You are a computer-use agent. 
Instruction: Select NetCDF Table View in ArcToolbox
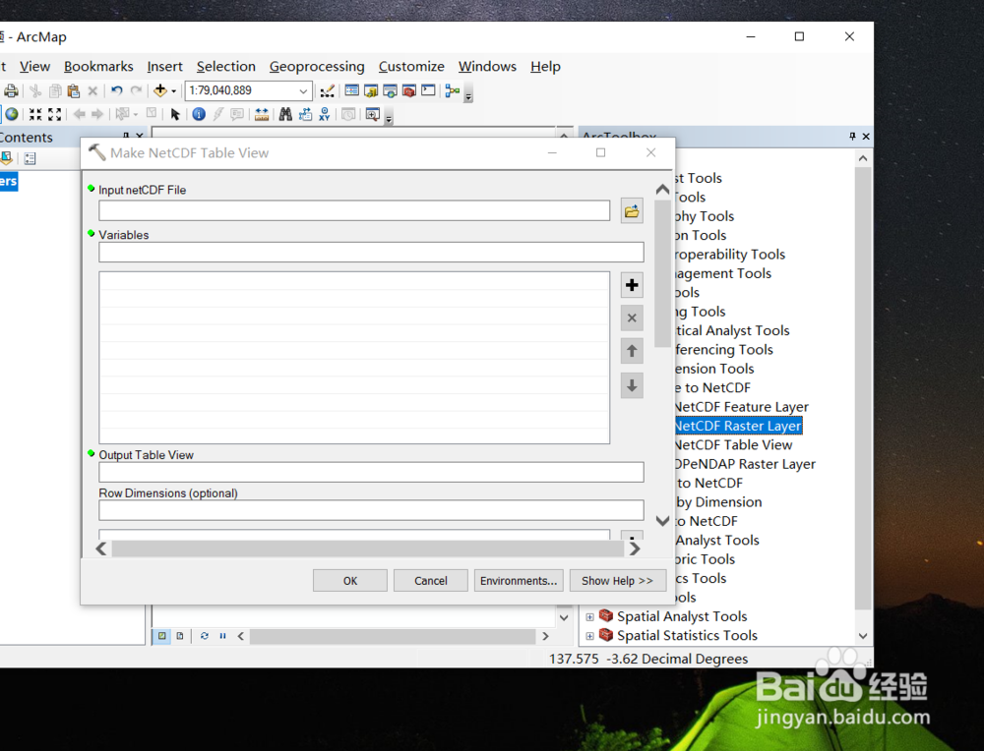(x=734, y=445)
